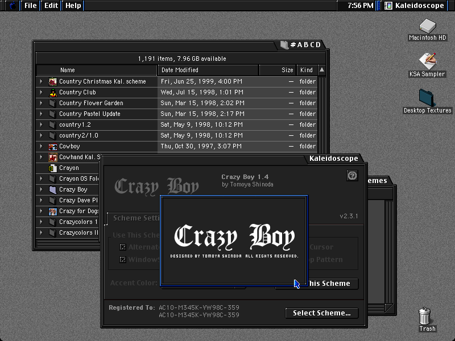Expand the Crazy Boy folder
The height and width of the screenshot is (341, 455).
[x=41, y=189]
